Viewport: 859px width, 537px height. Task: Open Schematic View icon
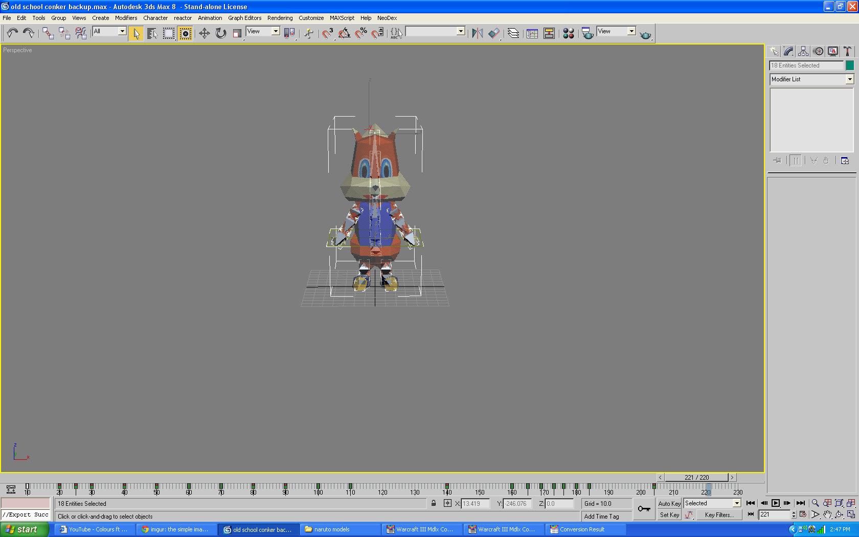tap(549, 33)
